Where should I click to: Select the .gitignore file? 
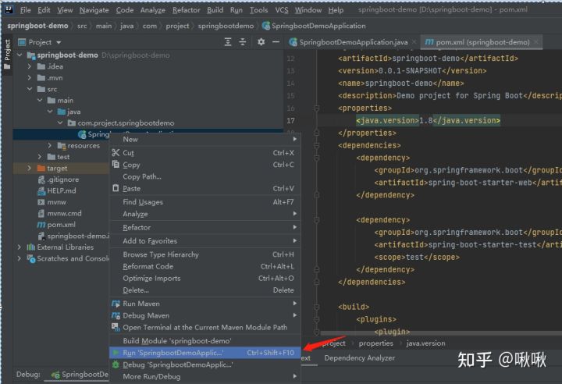tap(63, 180)
